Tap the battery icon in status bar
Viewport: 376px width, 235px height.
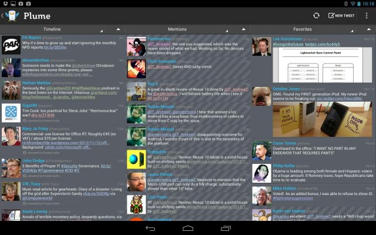359,4
